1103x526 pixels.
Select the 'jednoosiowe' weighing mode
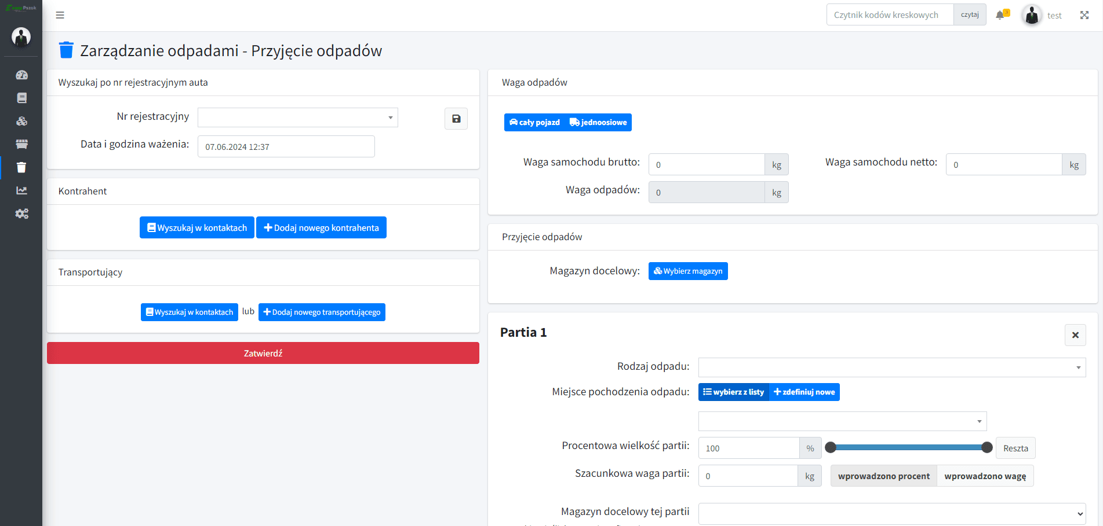[599, 123]
